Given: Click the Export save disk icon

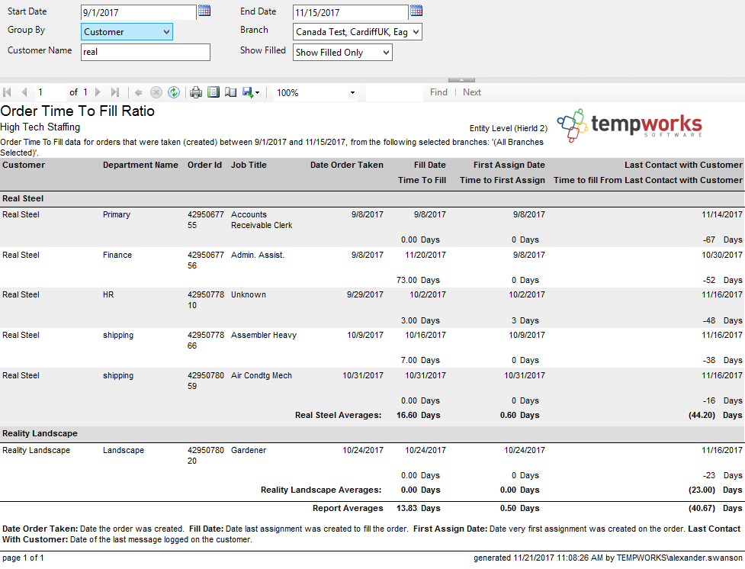Looking at the screenshot, I should click(x=248, y=92).
